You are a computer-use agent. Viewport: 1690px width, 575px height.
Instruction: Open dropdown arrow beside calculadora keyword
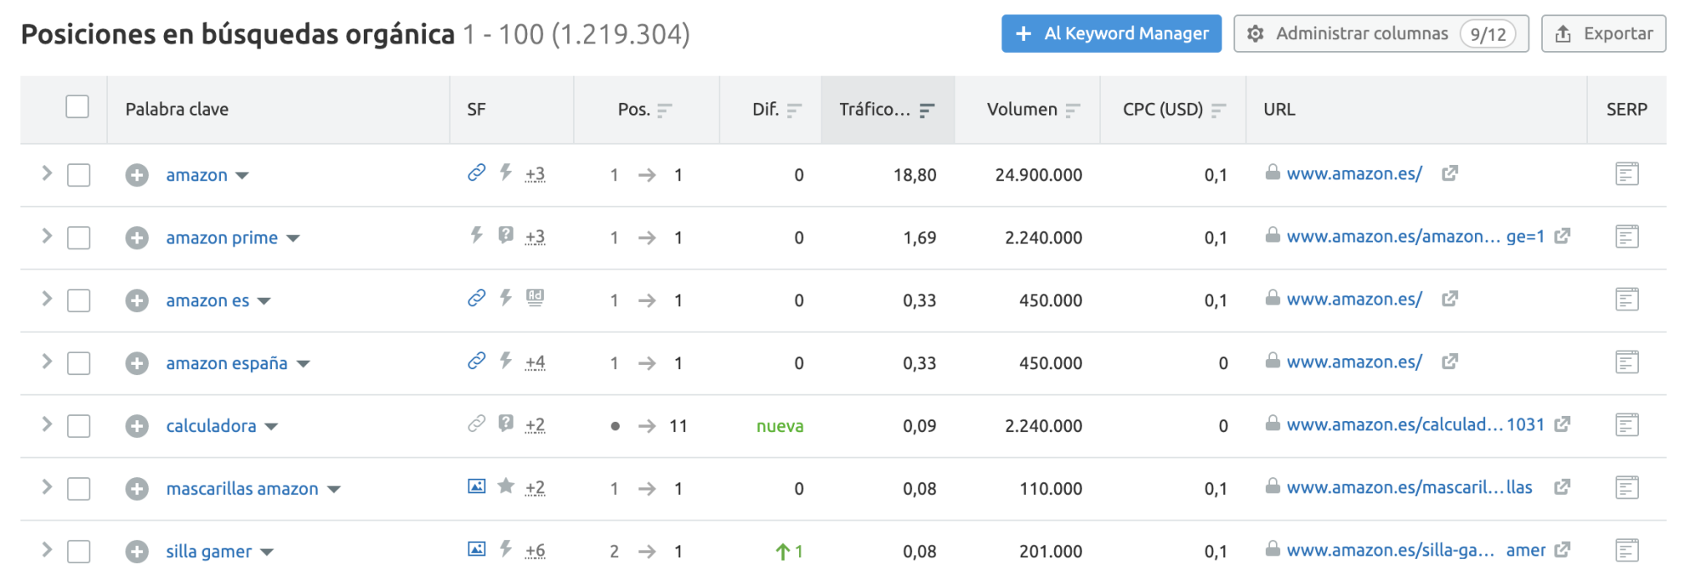point(271,427)
